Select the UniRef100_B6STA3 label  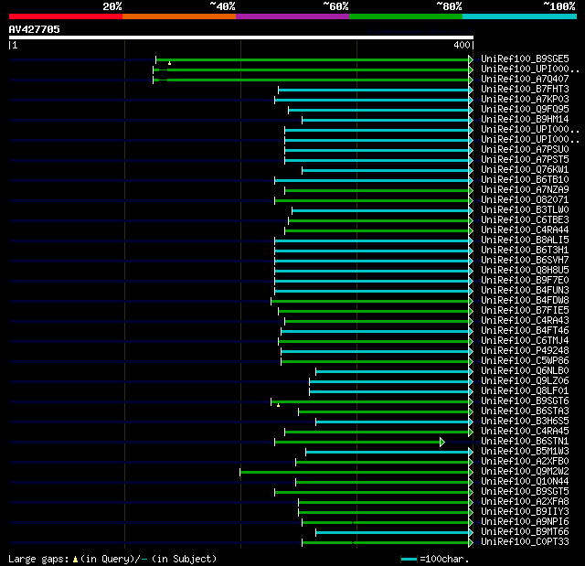[x=525, y=411]
